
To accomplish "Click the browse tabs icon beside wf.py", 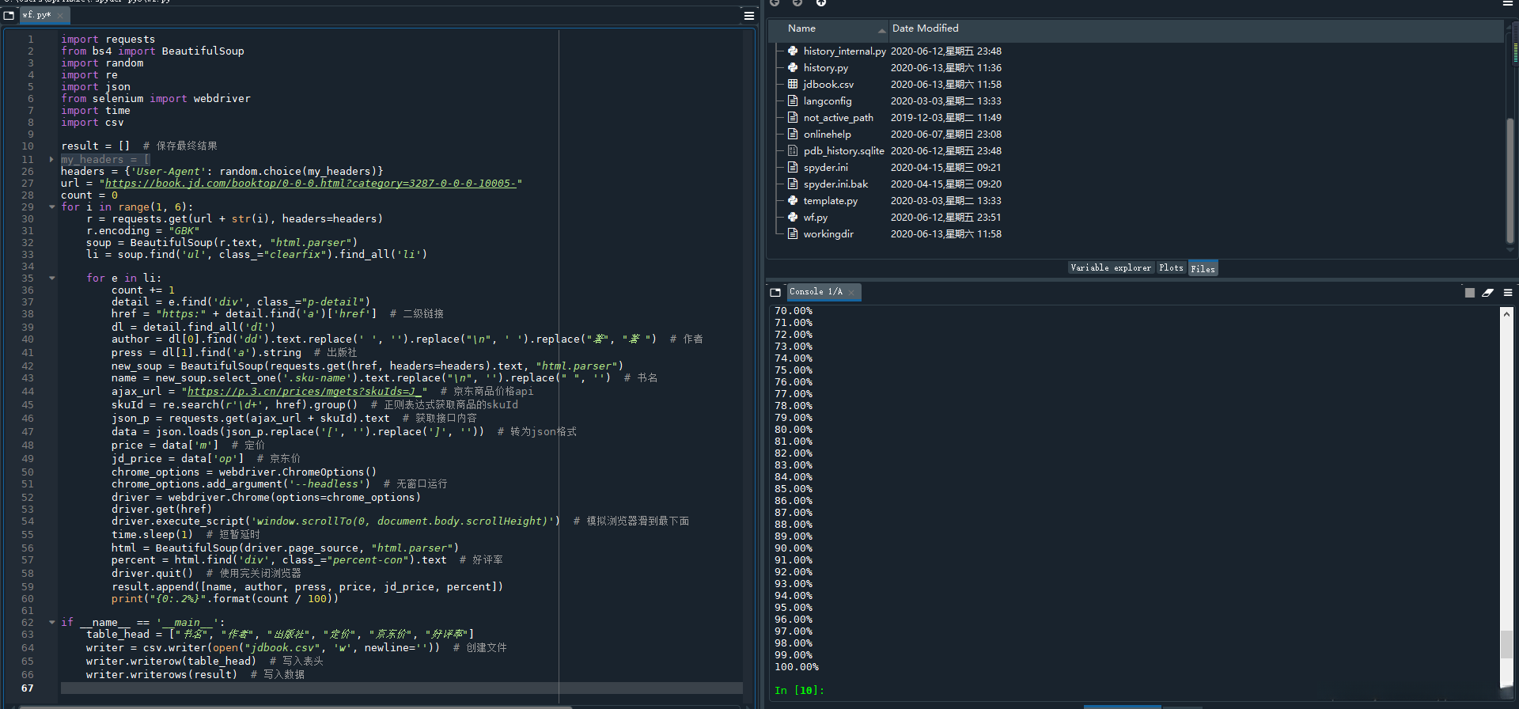I will coord(9,15).
